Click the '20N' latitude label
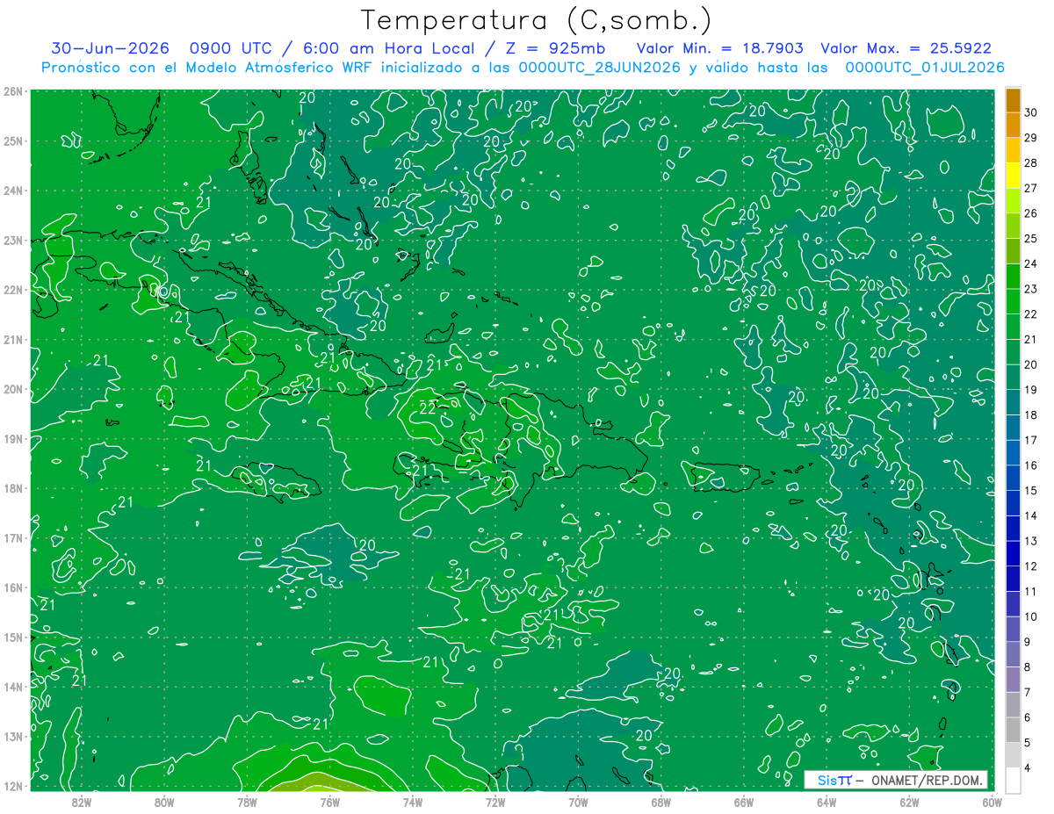Image resolution: width=1054 pixels, height=814 pixels. tap(12, 389)
